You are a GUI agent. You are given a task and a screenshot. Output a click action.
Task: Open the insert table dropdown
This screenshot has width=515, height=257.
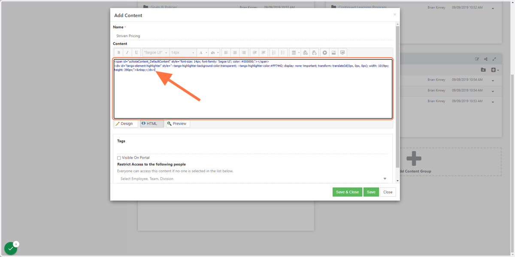[x=295, y=53]
